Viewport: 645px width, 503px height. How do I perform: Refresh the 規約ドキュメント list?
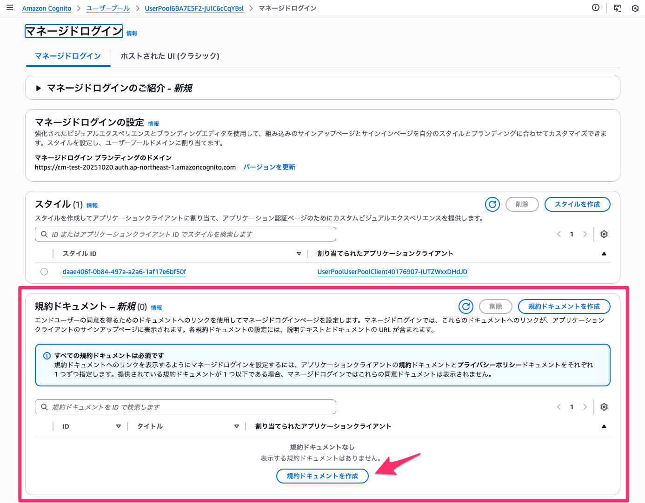[x=465, y=307]
